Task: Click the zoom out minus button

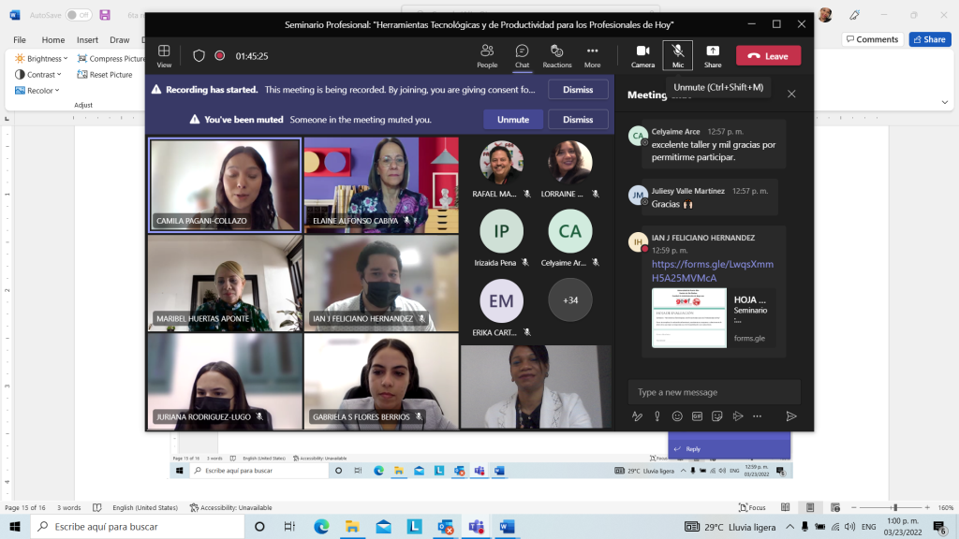Action: coord(854,507)
